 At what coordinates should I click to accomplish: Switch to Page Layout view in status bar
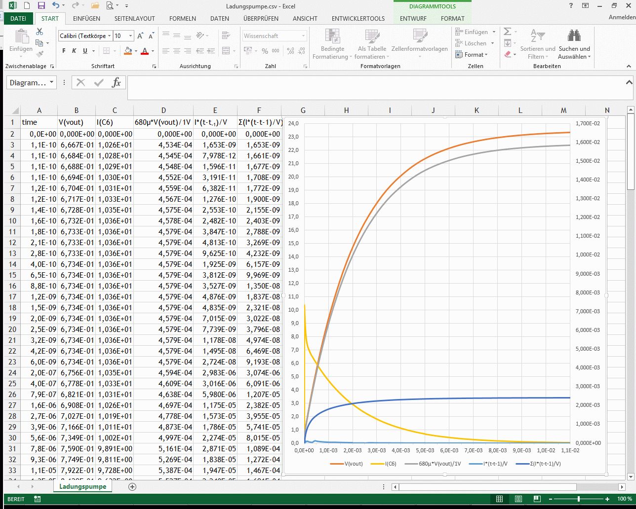[x=518, y=499]
